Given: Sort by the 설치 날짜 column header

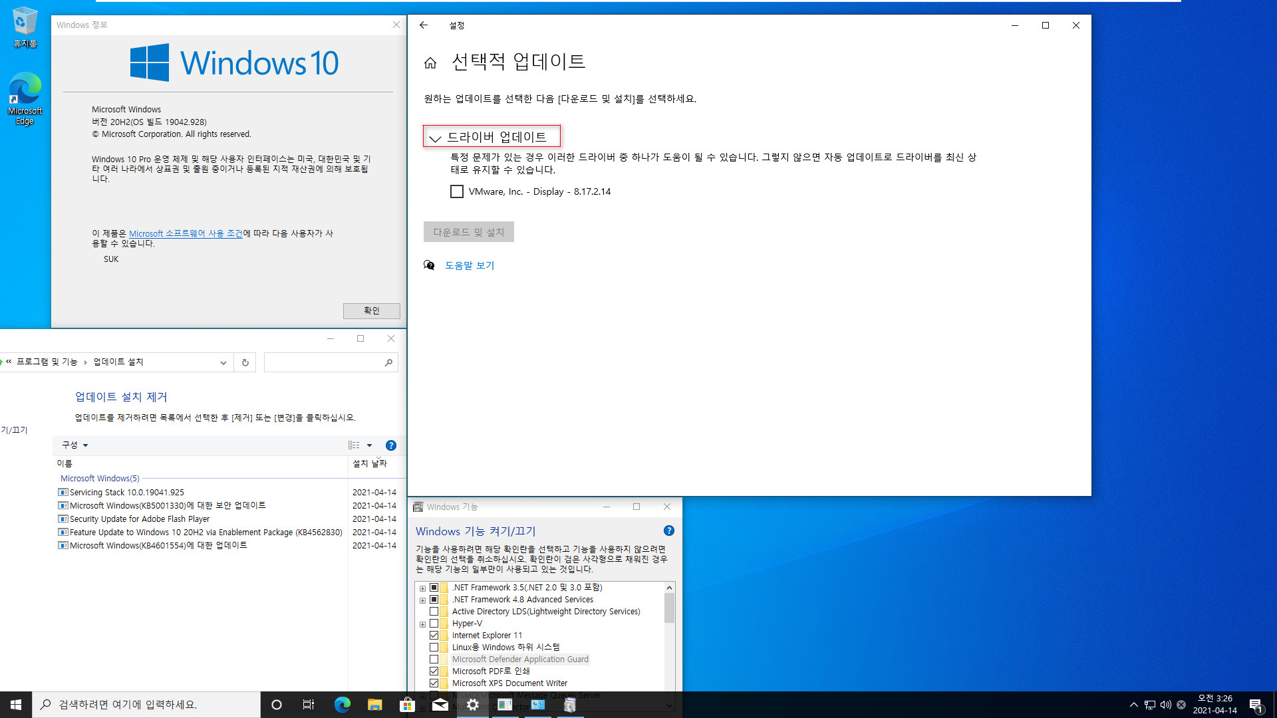Looking at the screenshot, I should pos(370,463).
